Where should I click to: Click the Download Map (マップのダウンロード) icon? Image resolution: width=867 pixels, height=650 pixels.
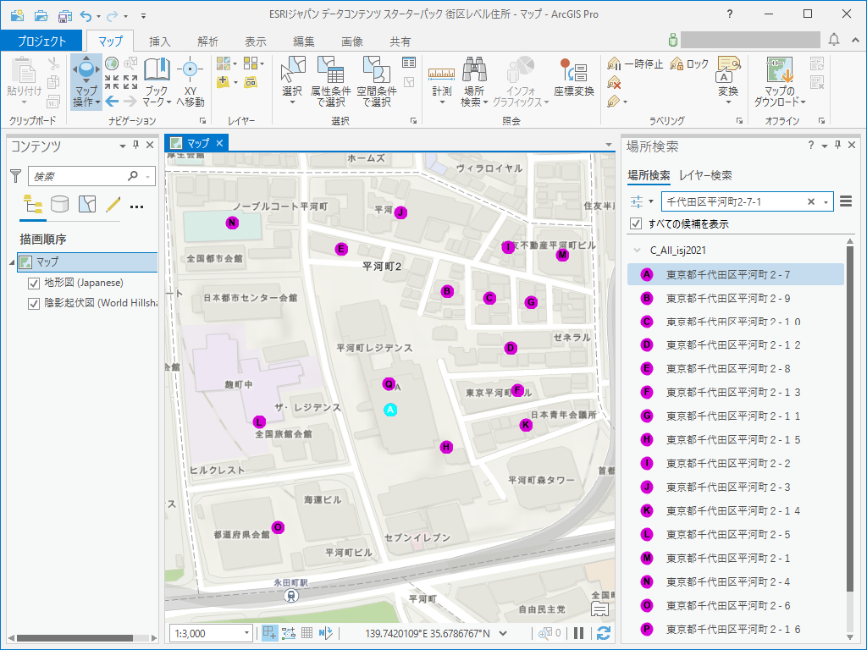(x=779, y=71)
